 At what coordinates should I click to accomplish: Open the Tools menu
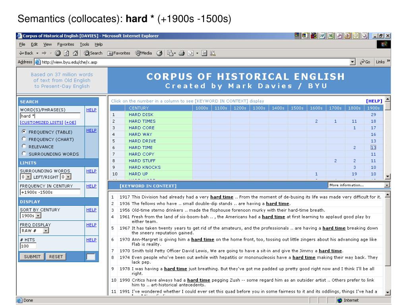pos(84,44)
